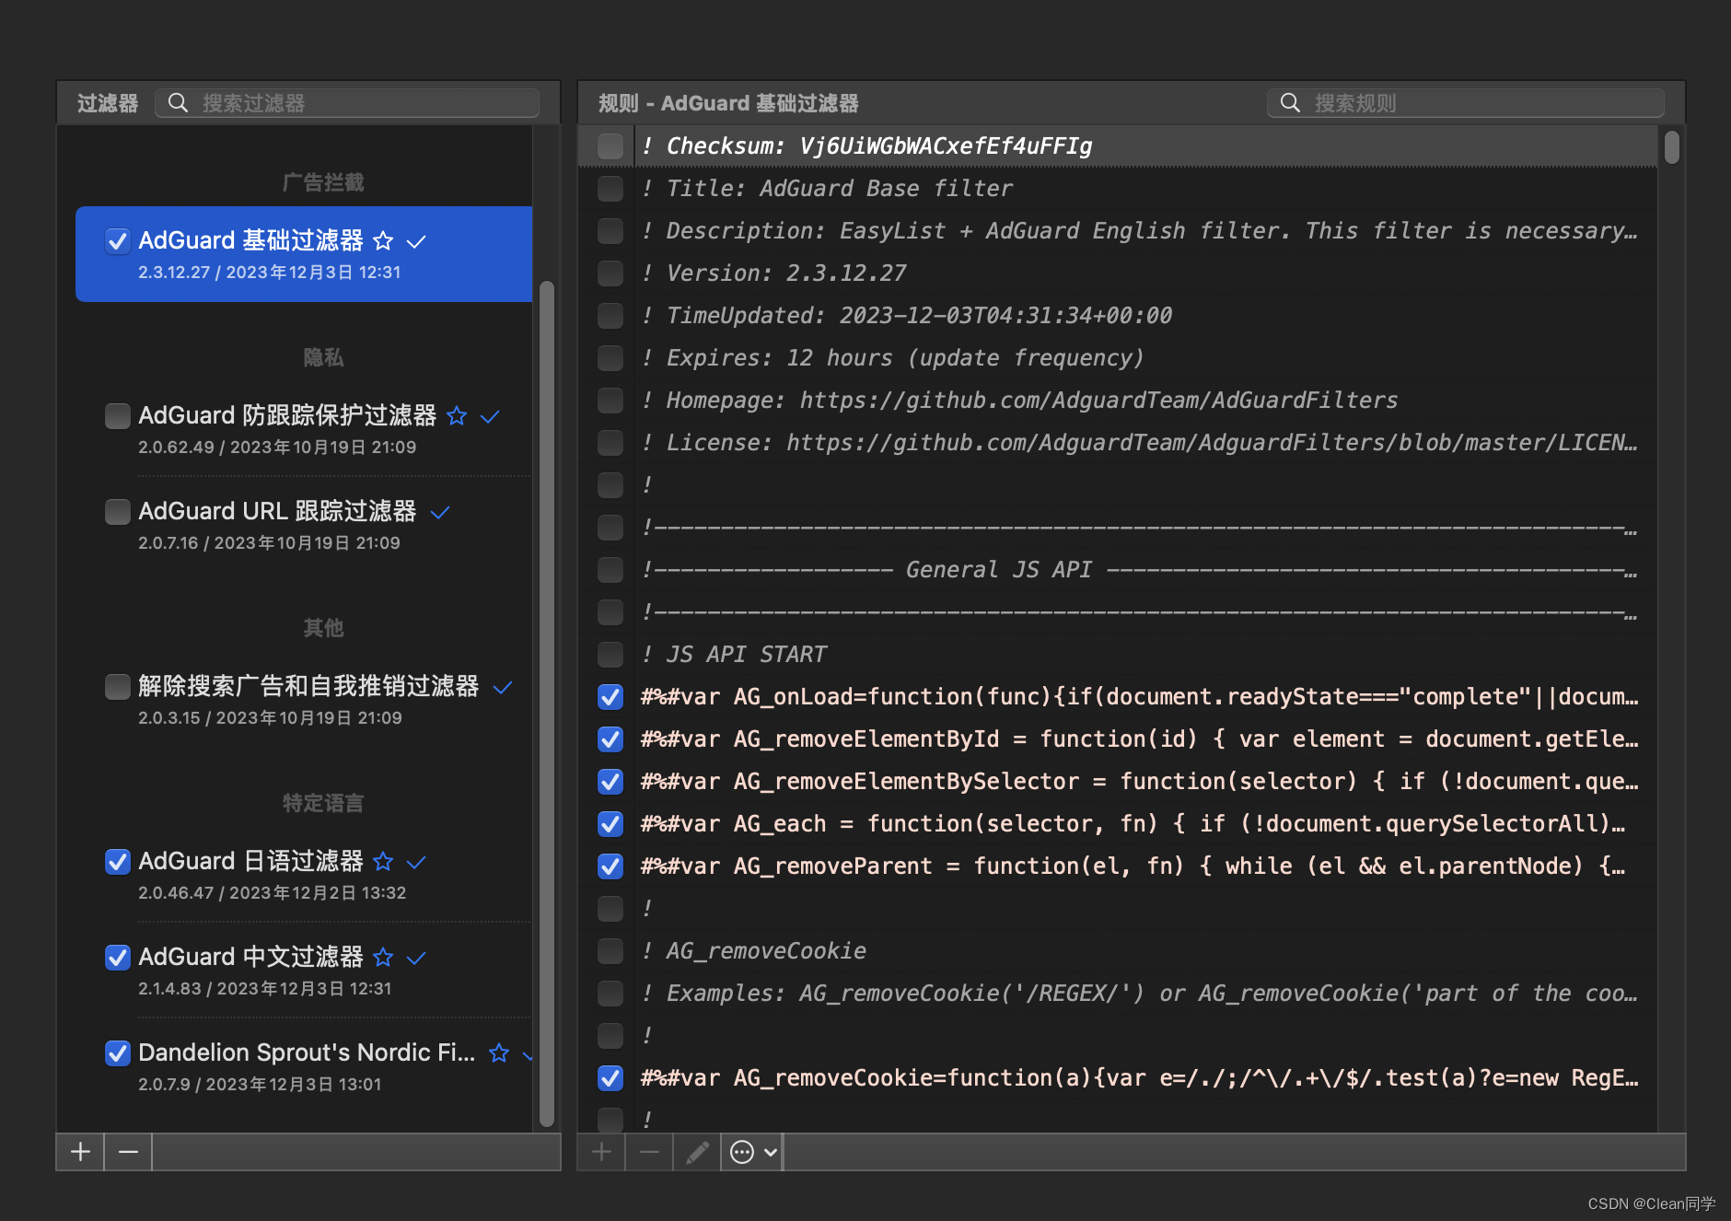Image resolution: width=1731 pixels, height=1221 pixels.
Task: Select the AdGuard 防跟踪保护过滤器 filter row
Action: pos(304,429)
